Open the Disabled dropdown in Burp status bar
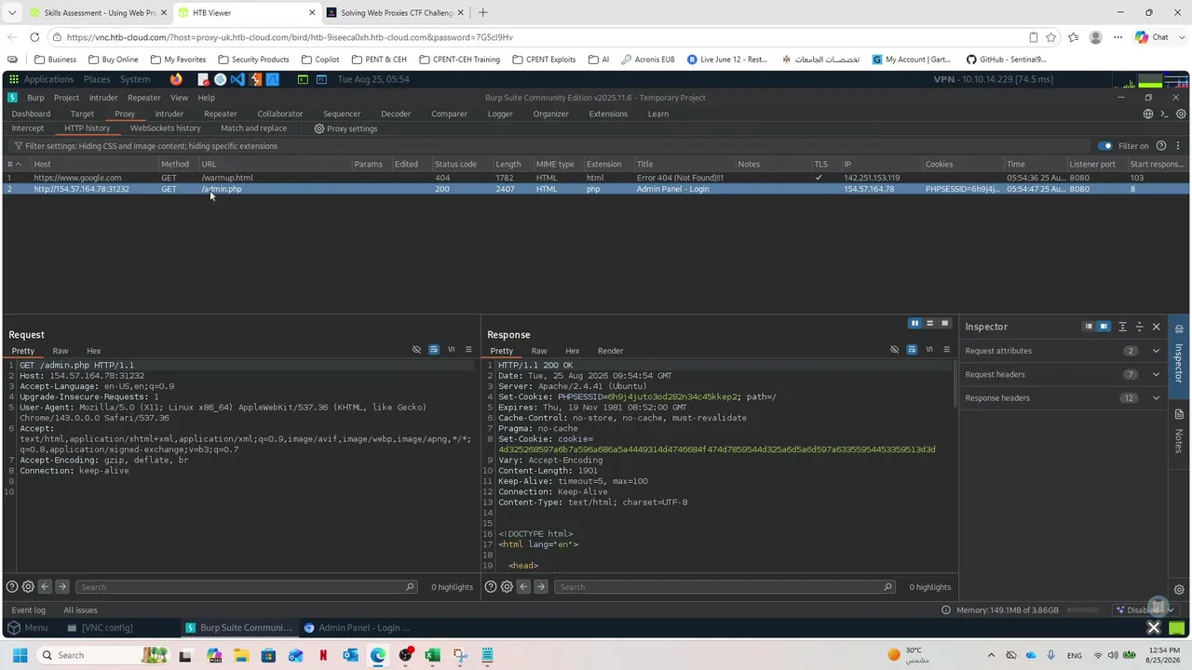1192x670 pixels. (1146, 610)
